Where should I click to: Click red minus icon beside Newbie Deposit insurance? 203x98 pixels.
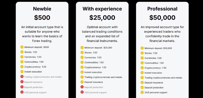22,82
